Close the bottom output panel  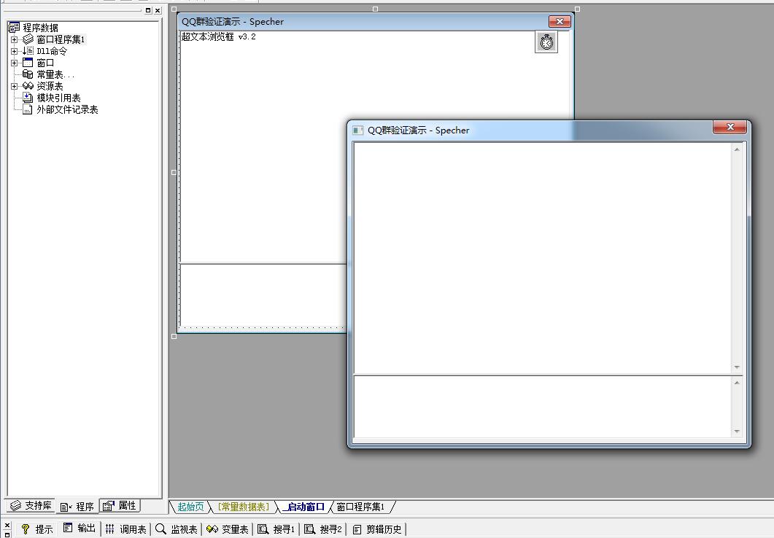coord(7,525)
